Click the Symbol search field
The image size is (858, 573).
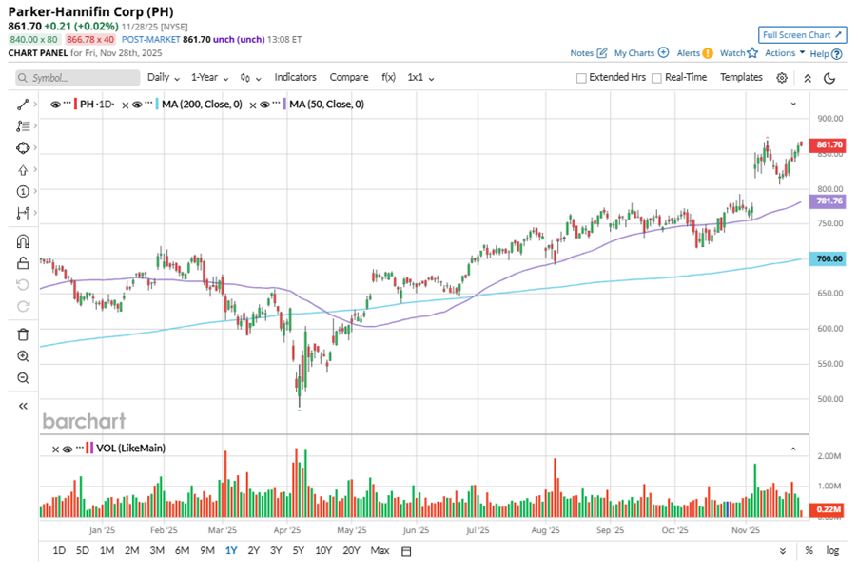[x=76, y=78]
